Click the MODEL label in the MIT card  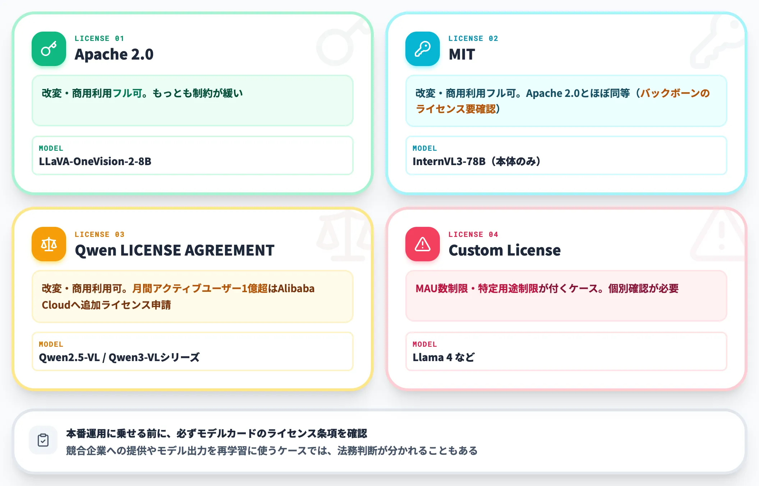click(x=425, y=148)
